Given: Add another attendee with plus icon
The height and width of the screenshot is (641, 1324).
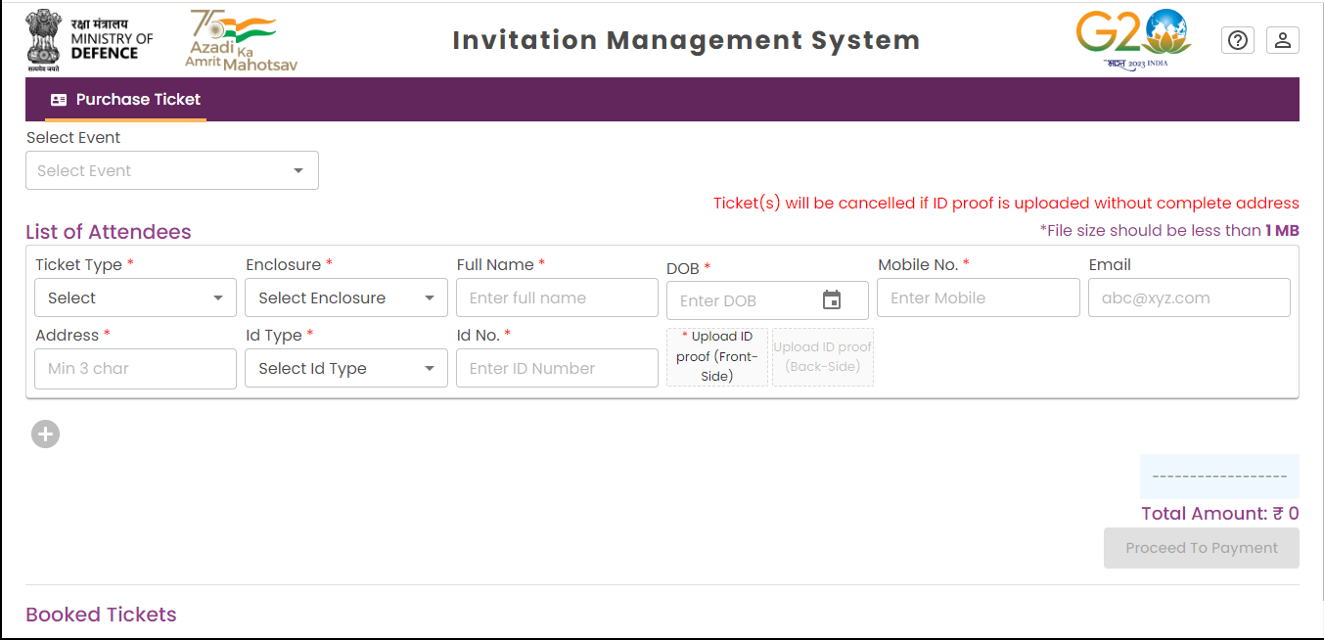Looking at the screenshot, I should coord(45,434).
